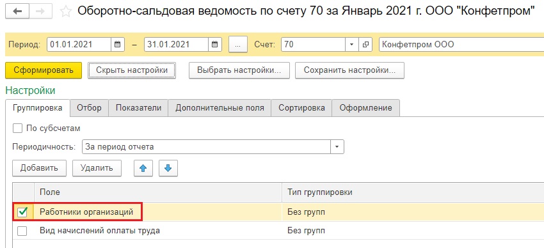Go back with the left arrow button
The height and width of the screenshot is (248, 544).
pyautogui.click(x=17, y=12)
